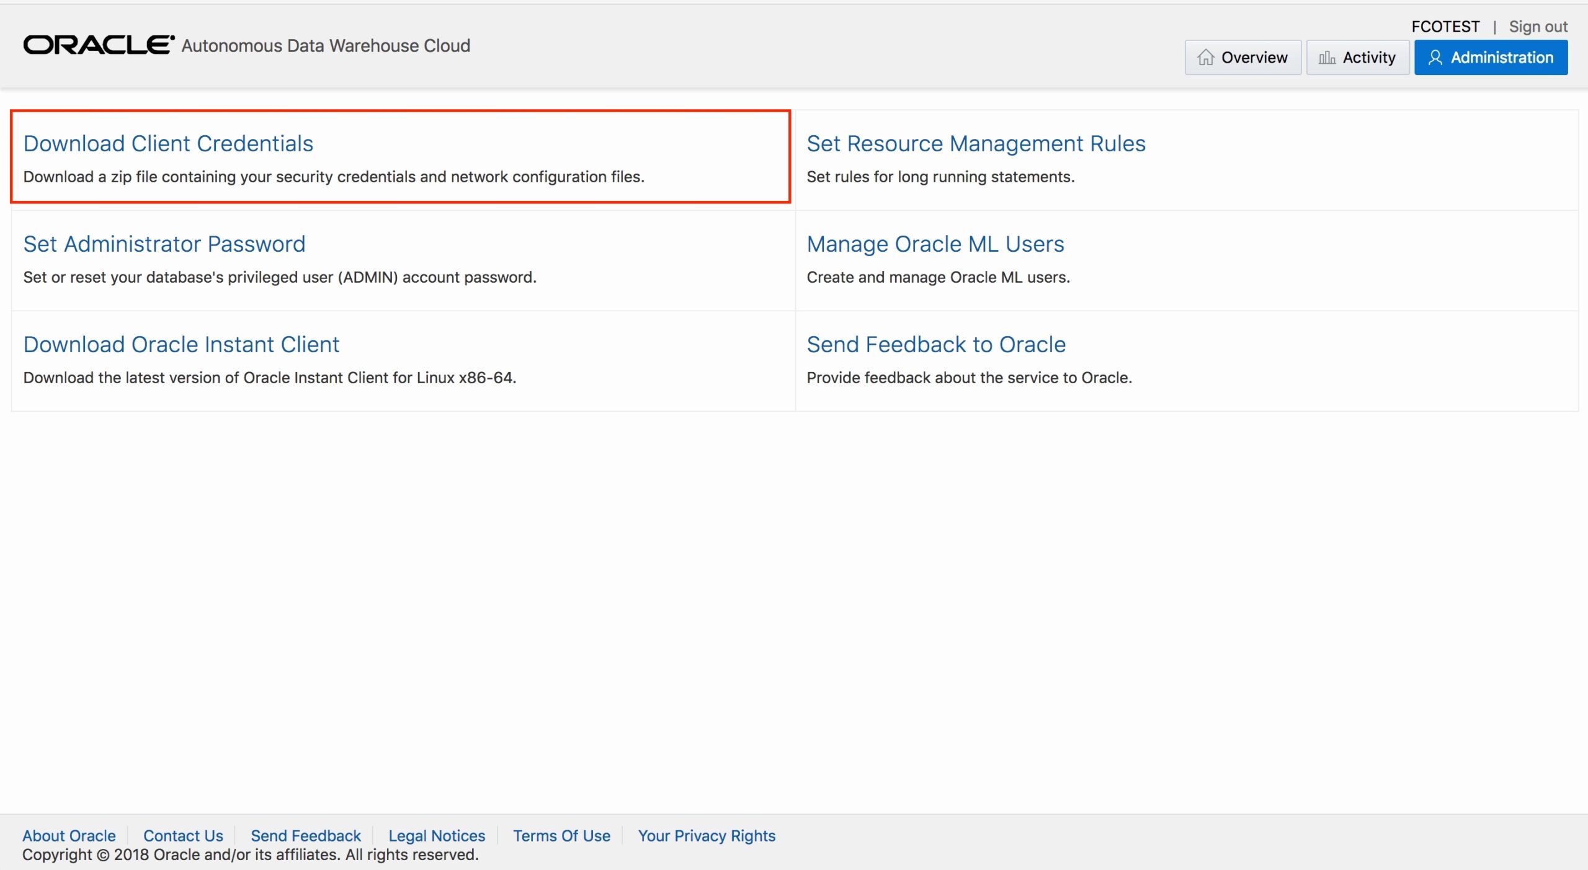Click the About Oracle footer link

pyautogui.click(x=69, y=835)
